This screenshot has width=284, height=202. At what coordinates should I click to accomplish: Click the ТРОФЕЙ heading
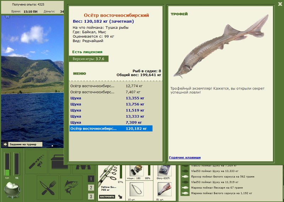(x=179, y=14)
